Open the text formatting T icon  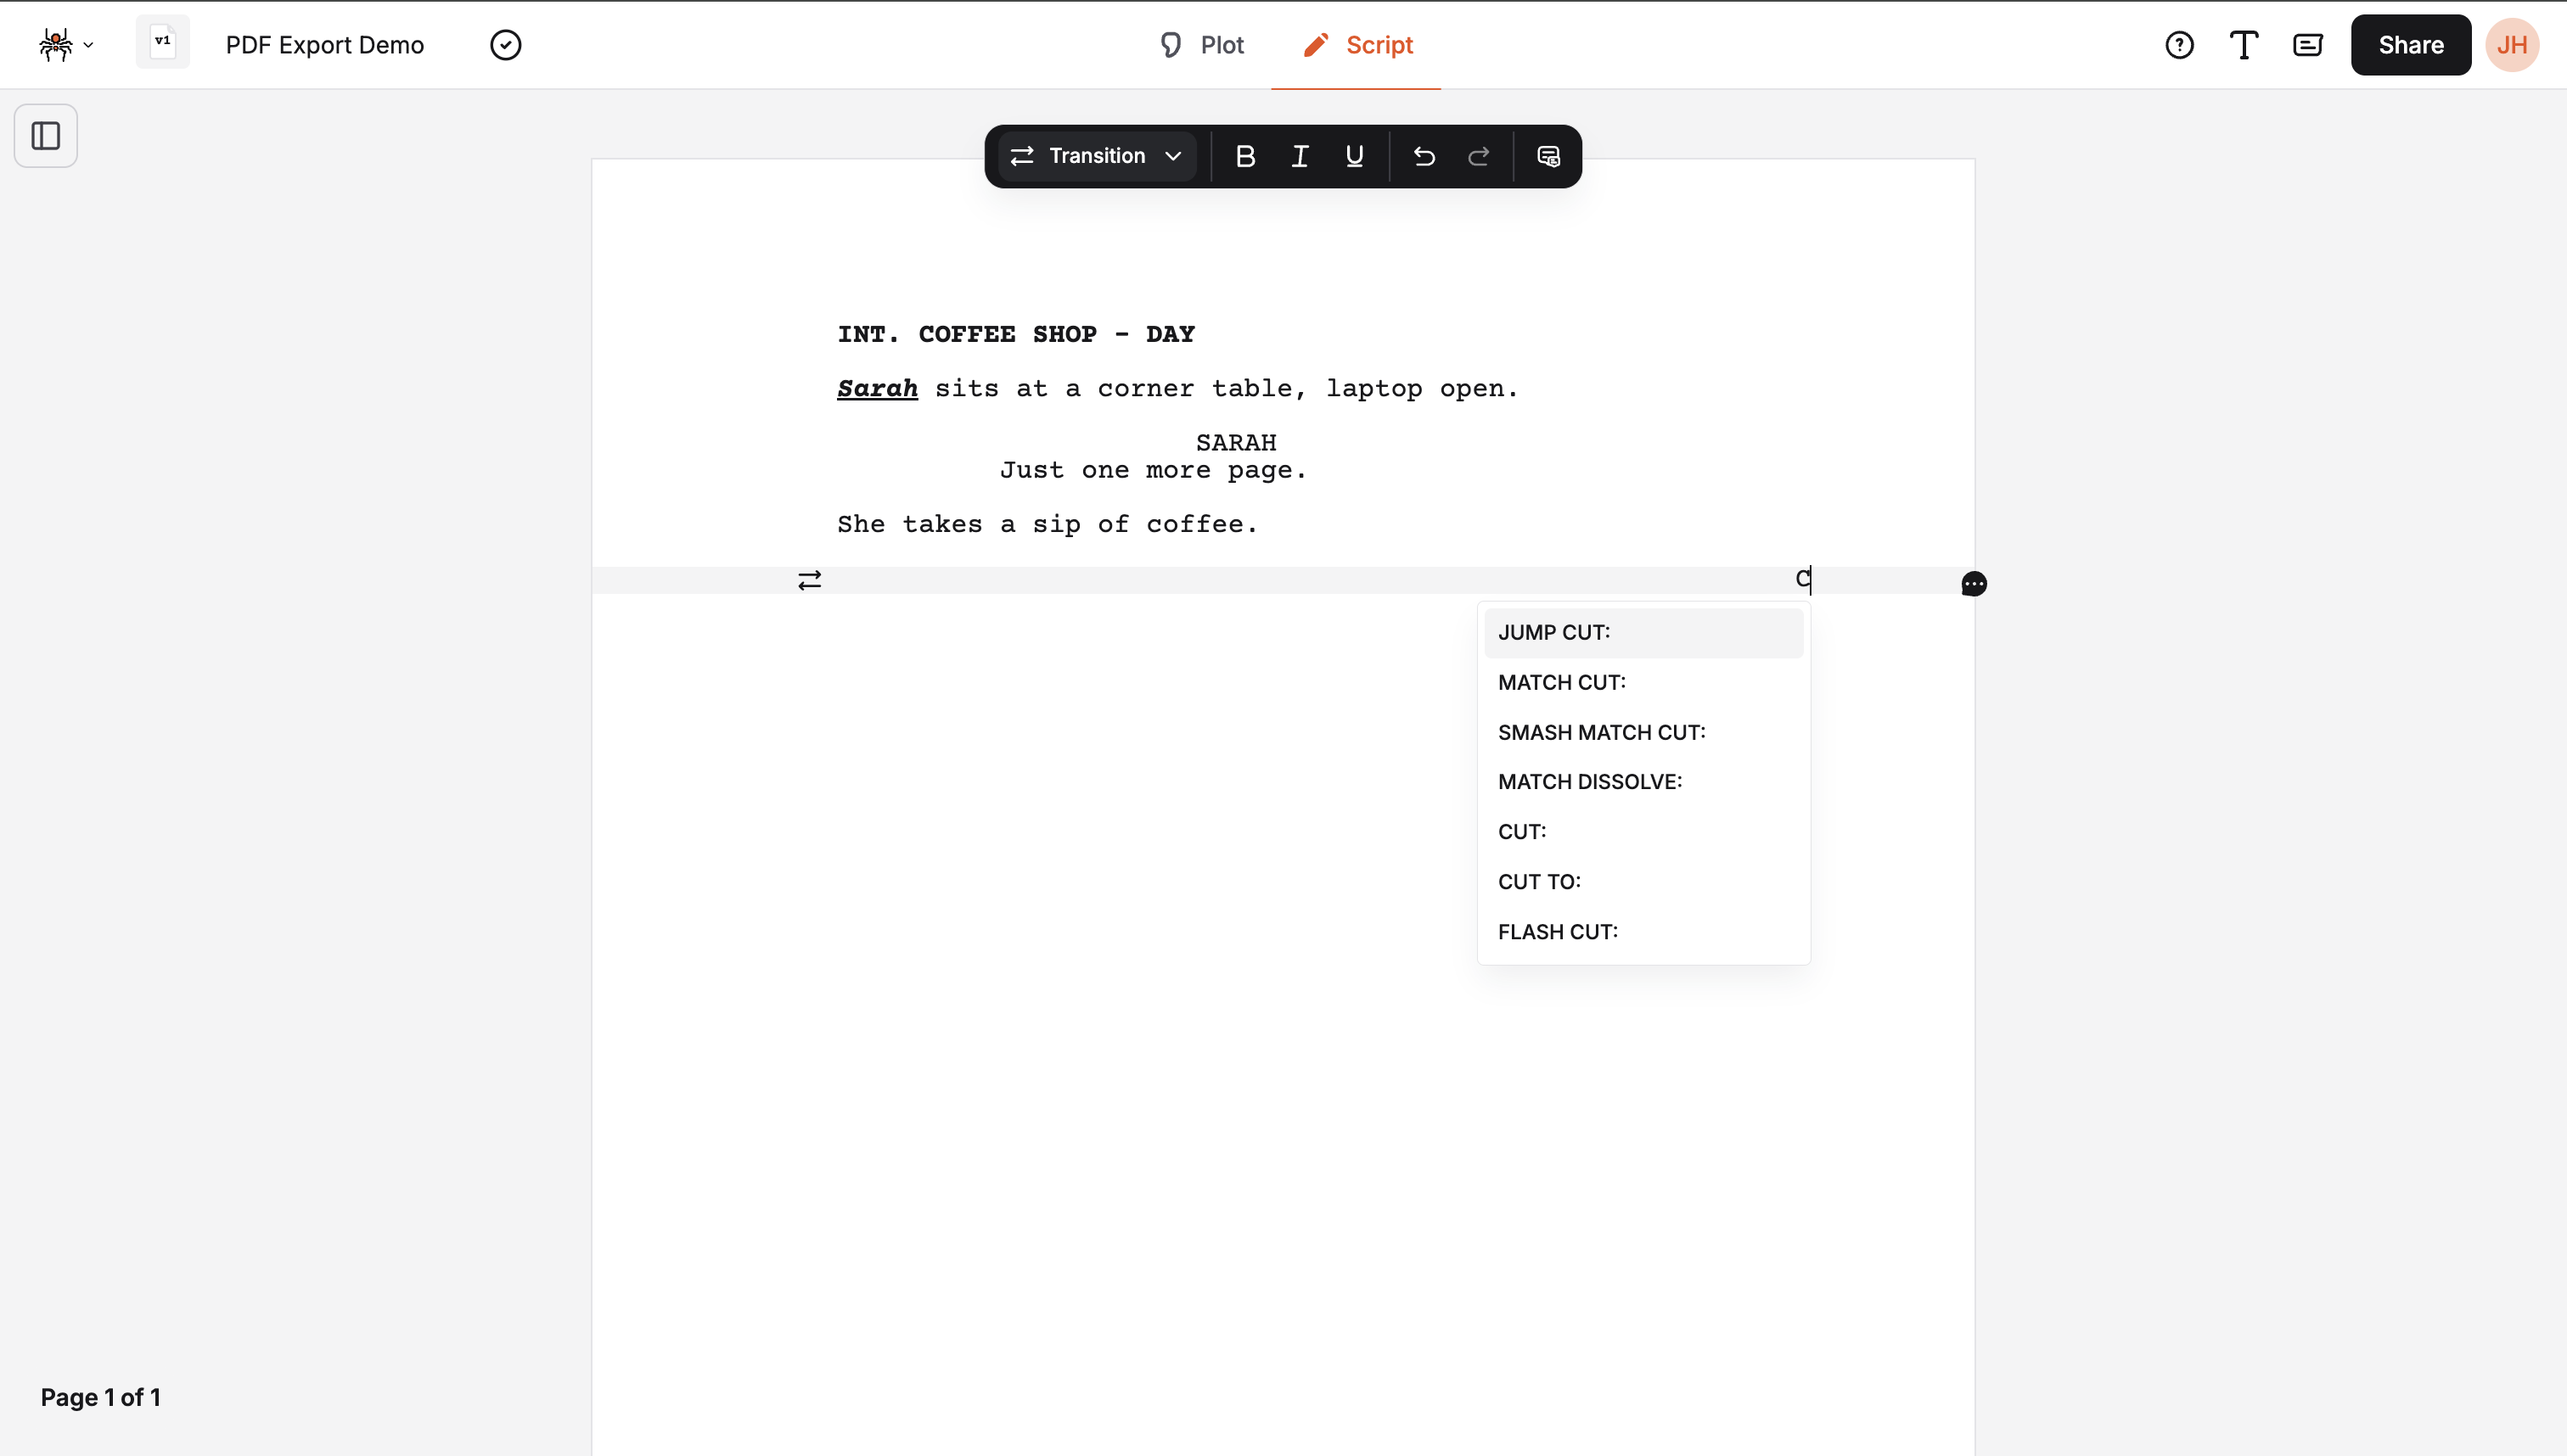[2244, 45]
